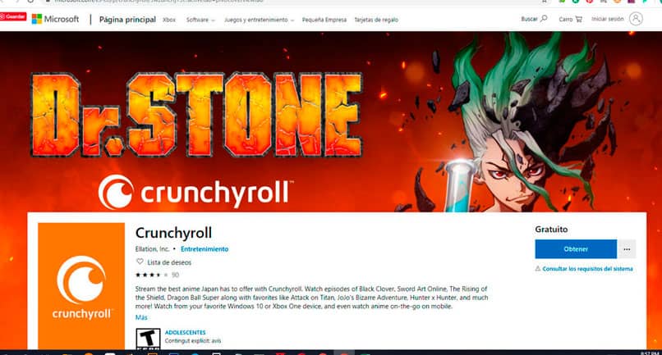
Task: Open the ADOLESCENTES rating link
Action: 186,333
